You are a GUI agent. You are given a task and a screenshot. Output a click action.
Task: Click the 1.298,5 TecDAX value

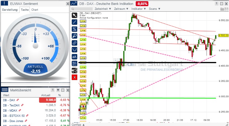[x=51, y=105]
